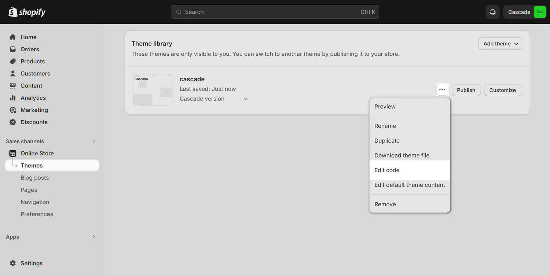Click the cascade theme thumbnail
Screen dimensions: 550x276
[153, 90]
